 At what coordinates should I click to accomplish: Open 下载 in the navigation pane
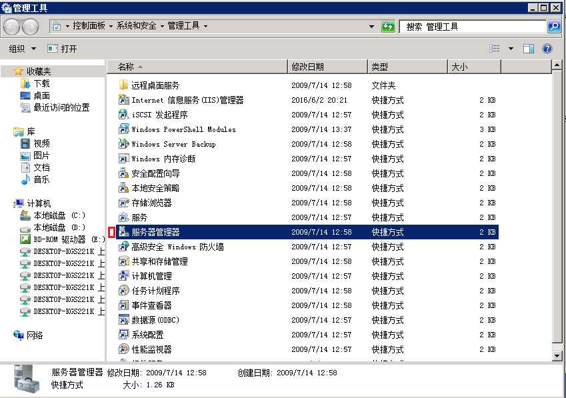point(41,84)
